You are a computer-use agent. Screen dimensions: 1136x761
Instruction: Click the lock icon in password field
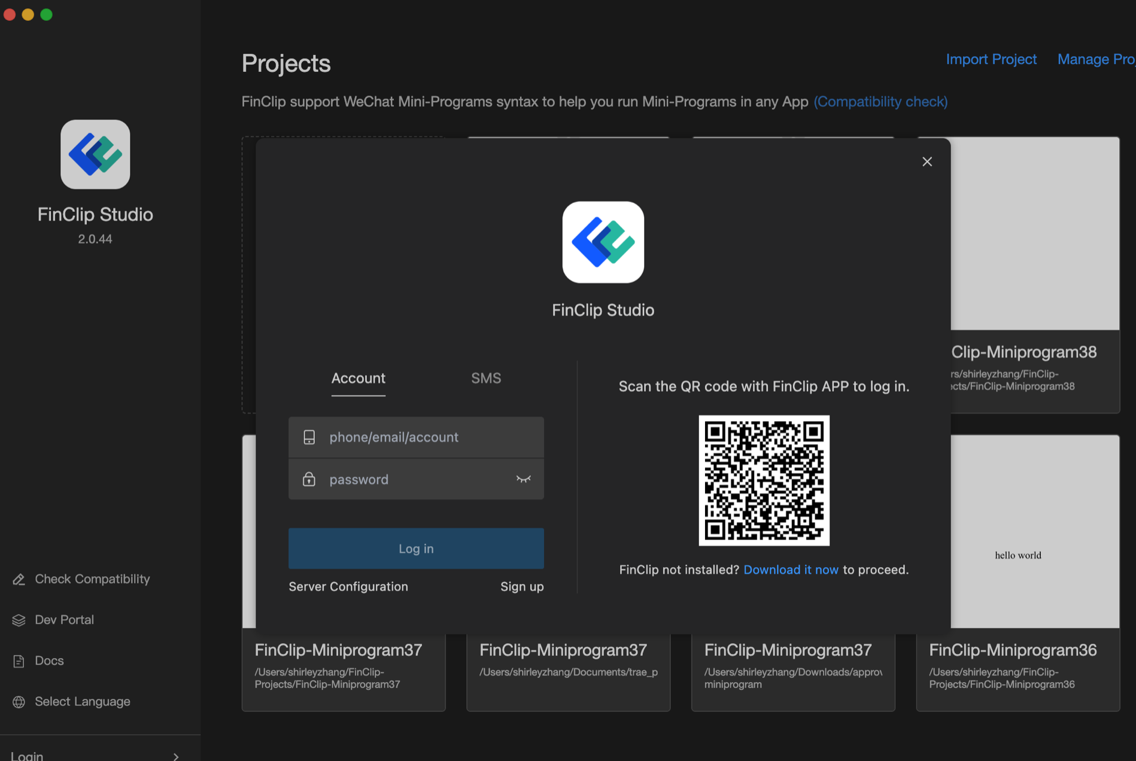point(309,479)
